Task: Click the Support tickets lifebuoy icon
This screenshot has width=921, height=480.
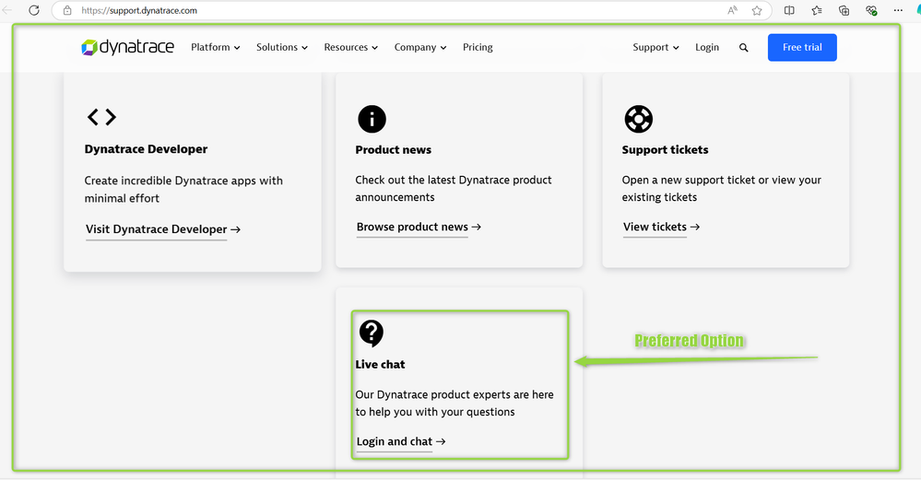Action: pos(638,119)
